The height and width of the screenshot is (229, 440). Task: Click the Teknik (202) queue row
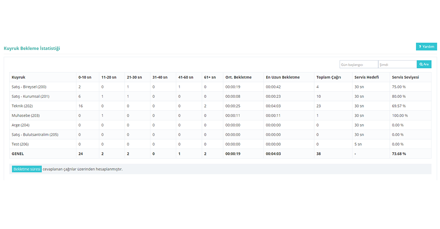click(x=22, y=106)
